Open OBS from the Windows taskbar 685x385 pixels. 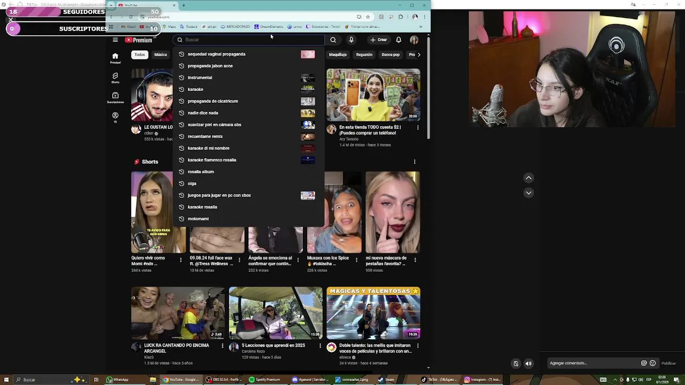tap(224, 380)
